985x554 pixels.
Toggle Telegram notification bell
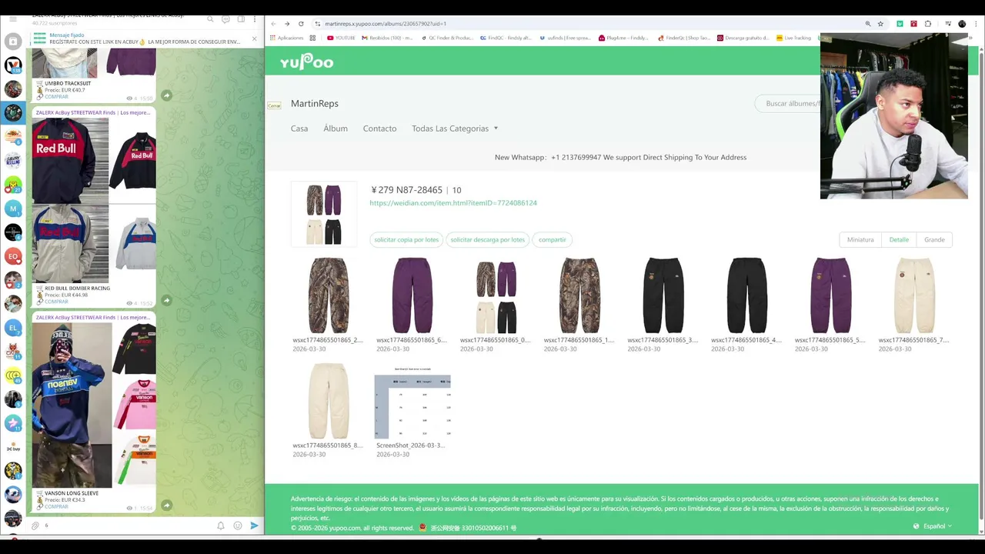(221, 526)
